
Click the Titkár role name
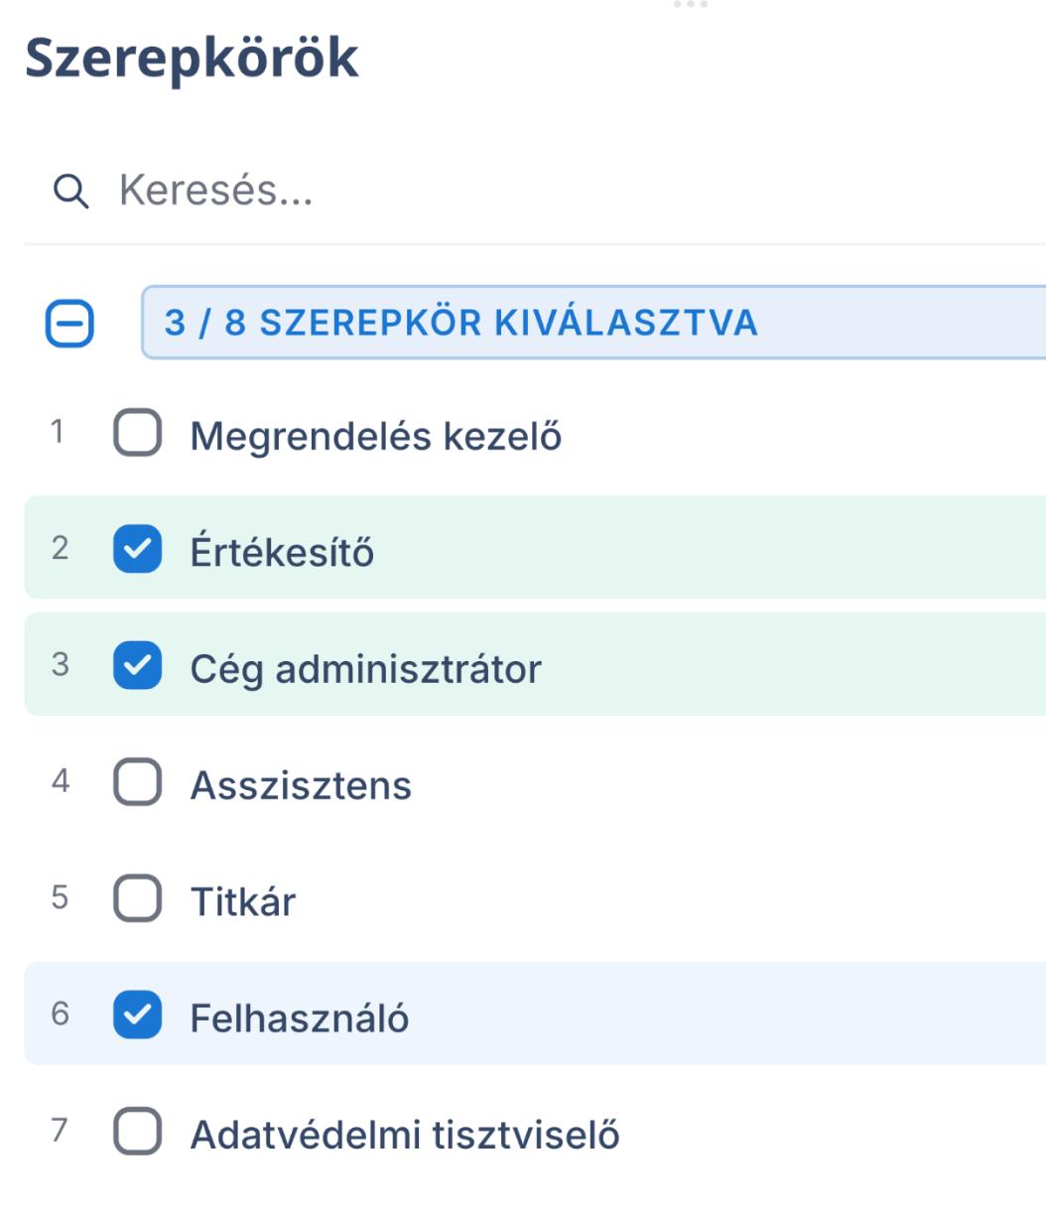(x=243, y=901)
